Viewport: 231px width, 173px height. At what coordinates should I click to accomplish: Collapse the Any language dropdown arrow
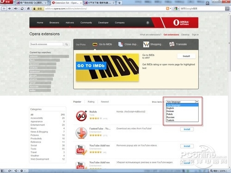197,102
